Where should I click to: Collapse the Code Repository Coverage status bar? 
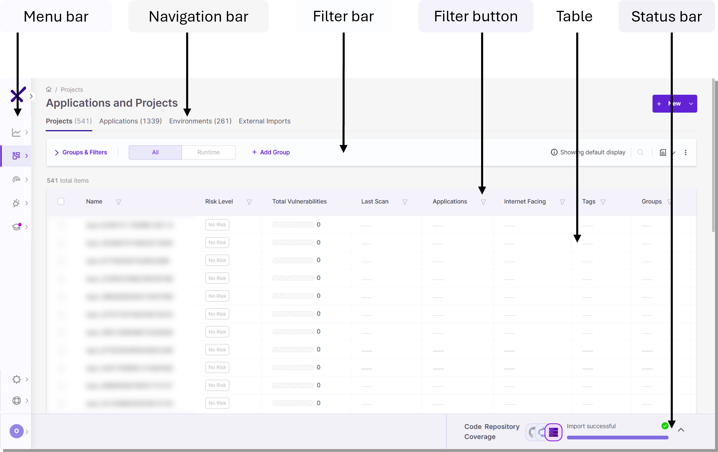click(681, 430)
